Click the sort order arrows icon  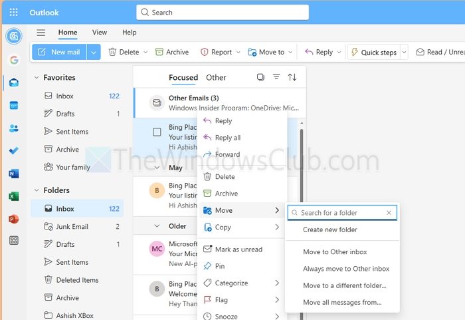[292, 77]
